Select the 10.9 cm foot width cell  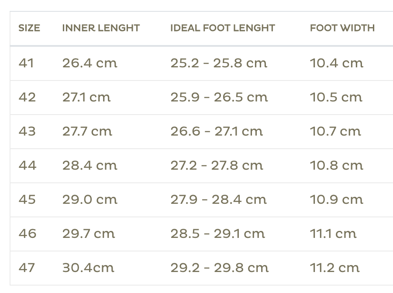coord(337,199)
